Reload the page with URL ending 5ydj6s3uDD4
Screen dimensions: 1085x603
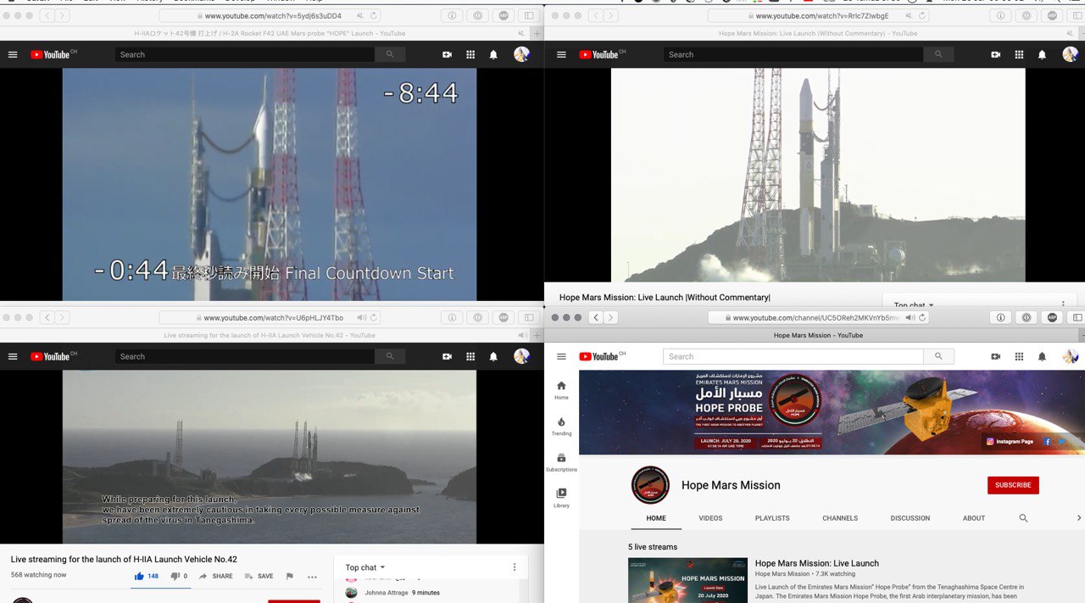click(x=374, y=15)
